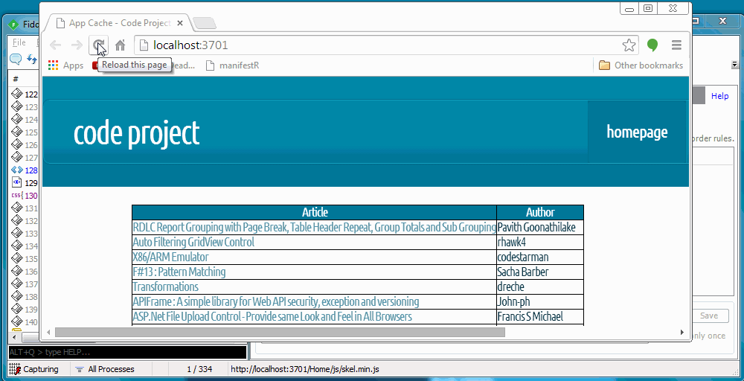The width and height of the screenshot is (744, 381).
Task: Select session 139 in Fiddler list
Action: coord(25,310)
